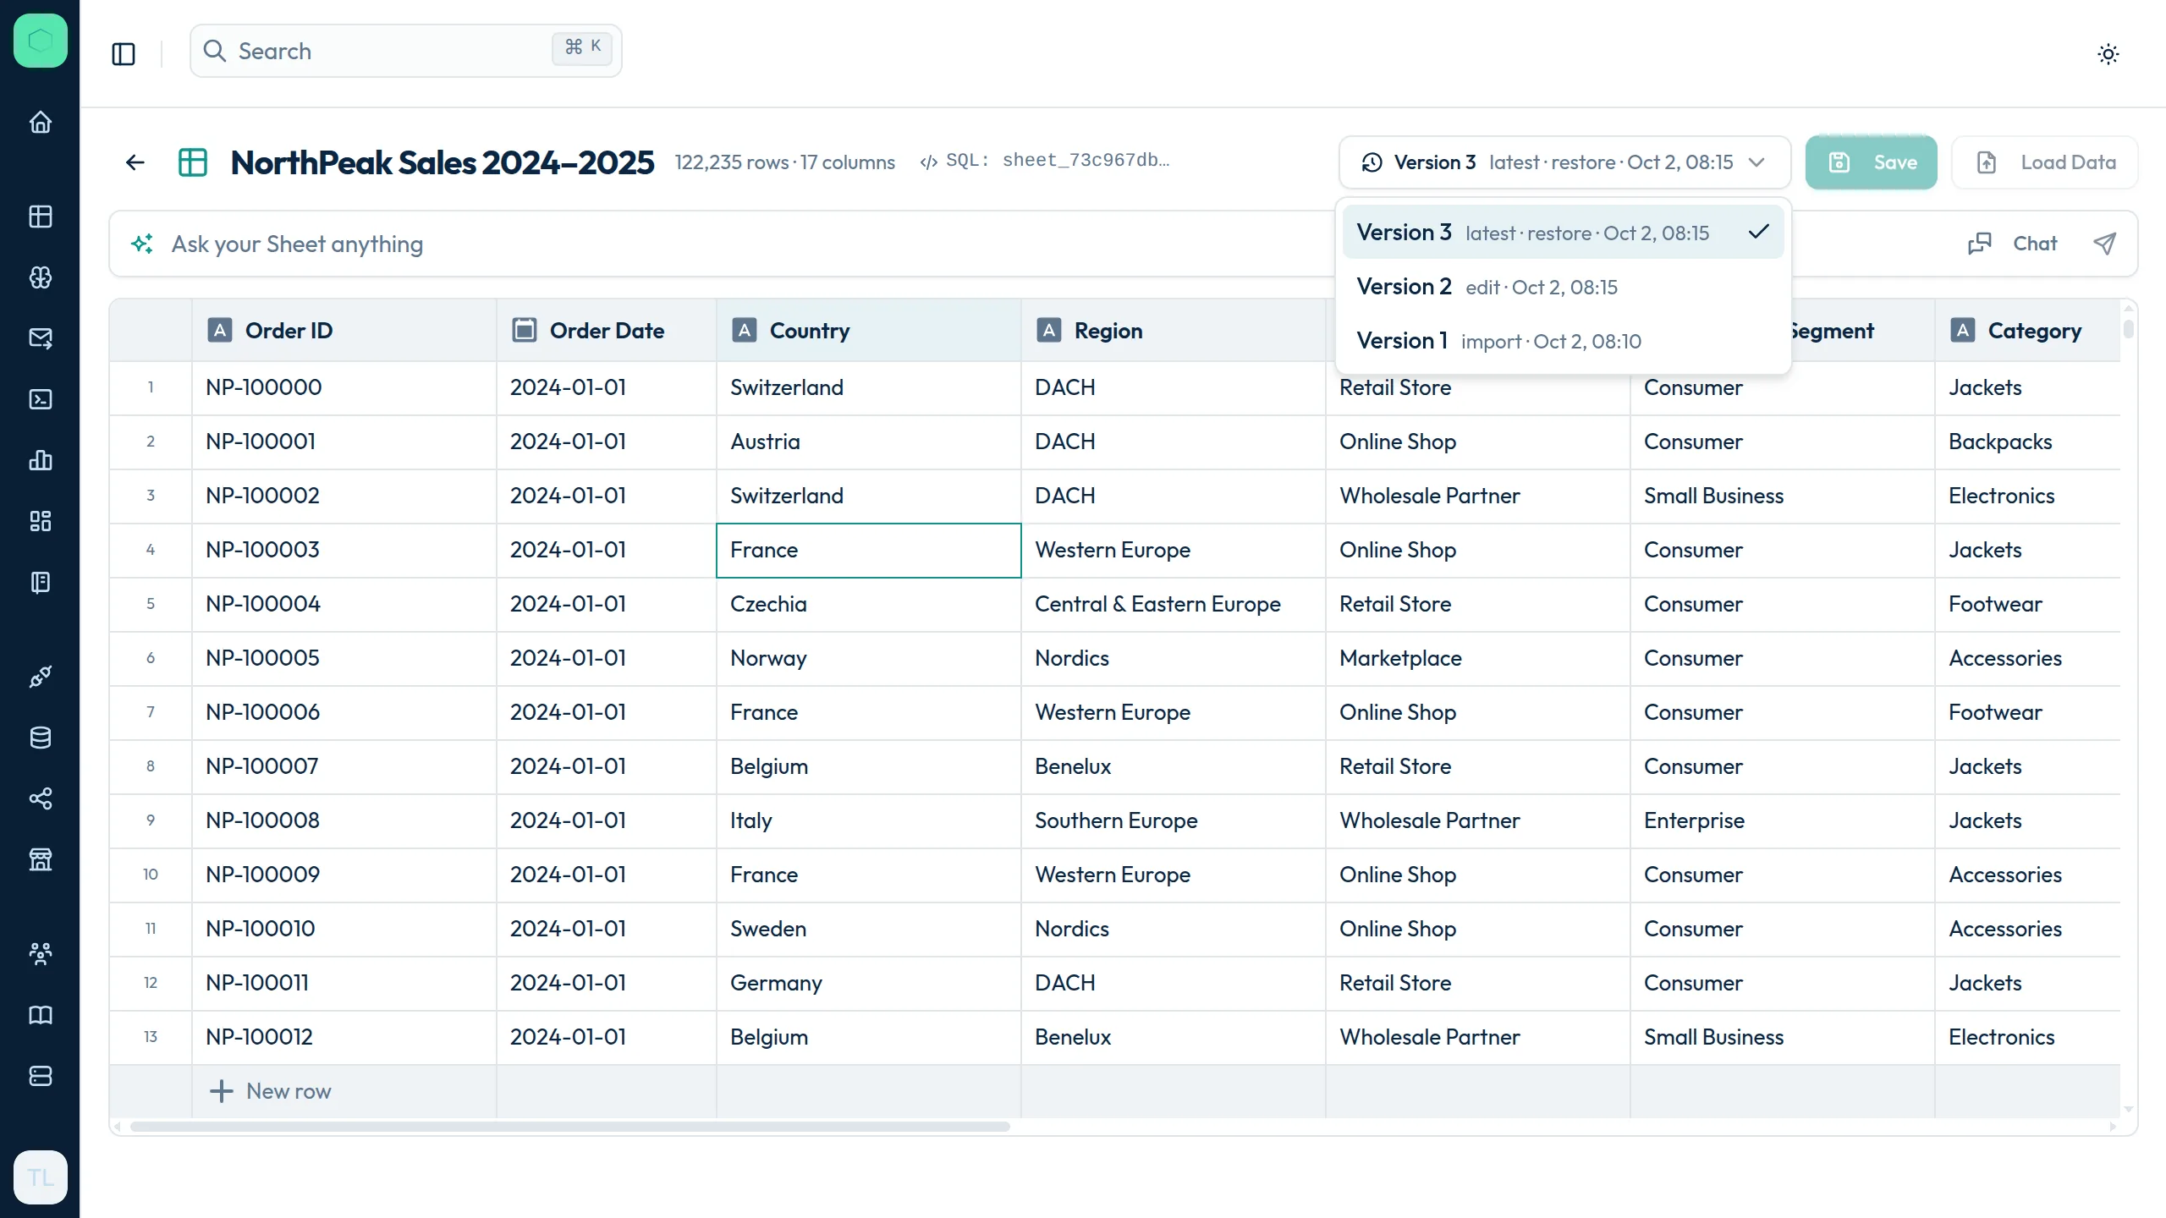The width and height of the screenshot is (2166, 1218).
Task: Open the terminal console icon in sidebar
Action: (x=40, y=399)
